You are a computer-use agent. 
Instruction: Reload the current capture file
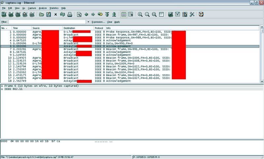click(x=62, y=15)
